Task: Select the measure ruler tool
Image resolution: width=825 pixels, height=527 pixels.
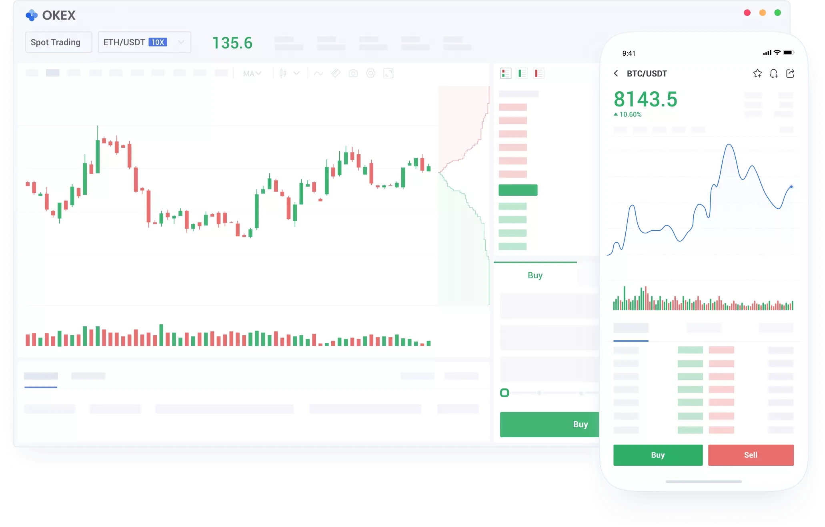Action: pyautogui.click(x=336, y=73)
